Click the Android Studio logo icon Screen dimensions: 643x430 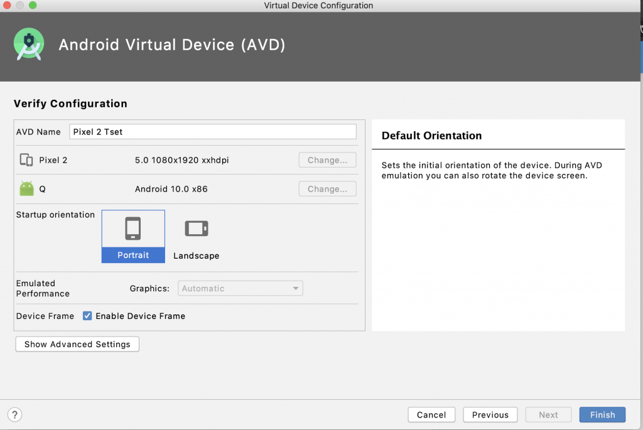(29, 45)
